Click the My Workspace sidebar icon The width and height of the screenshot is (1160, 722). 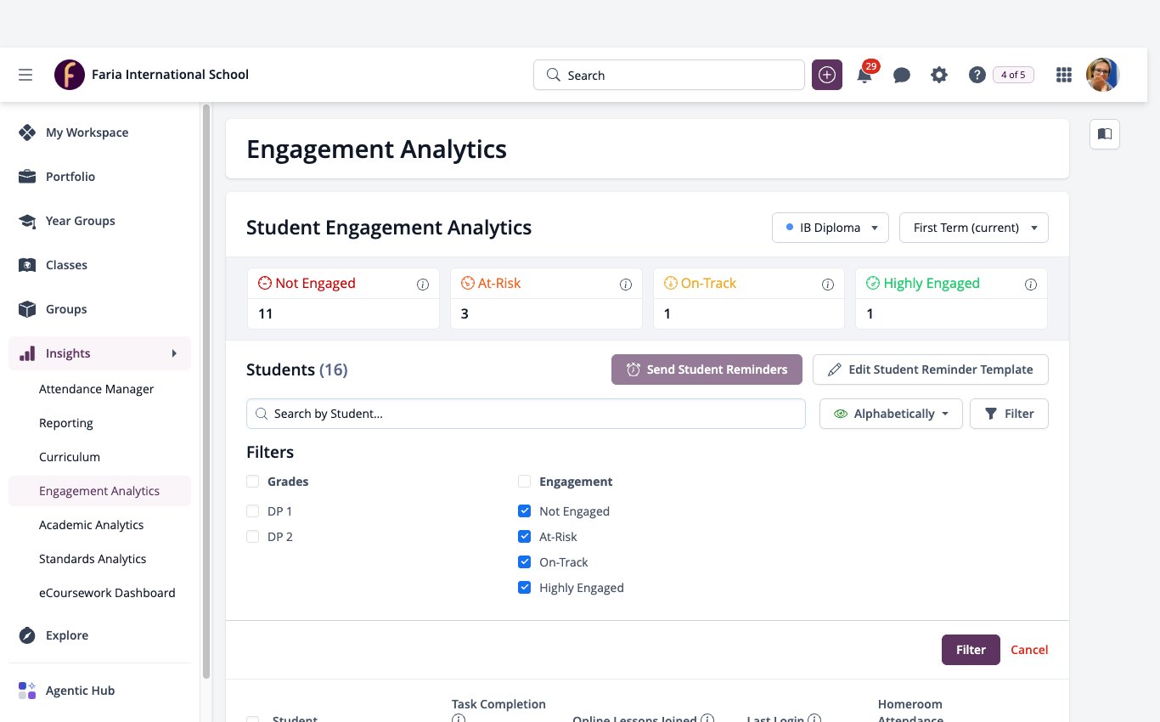[27, 133]
